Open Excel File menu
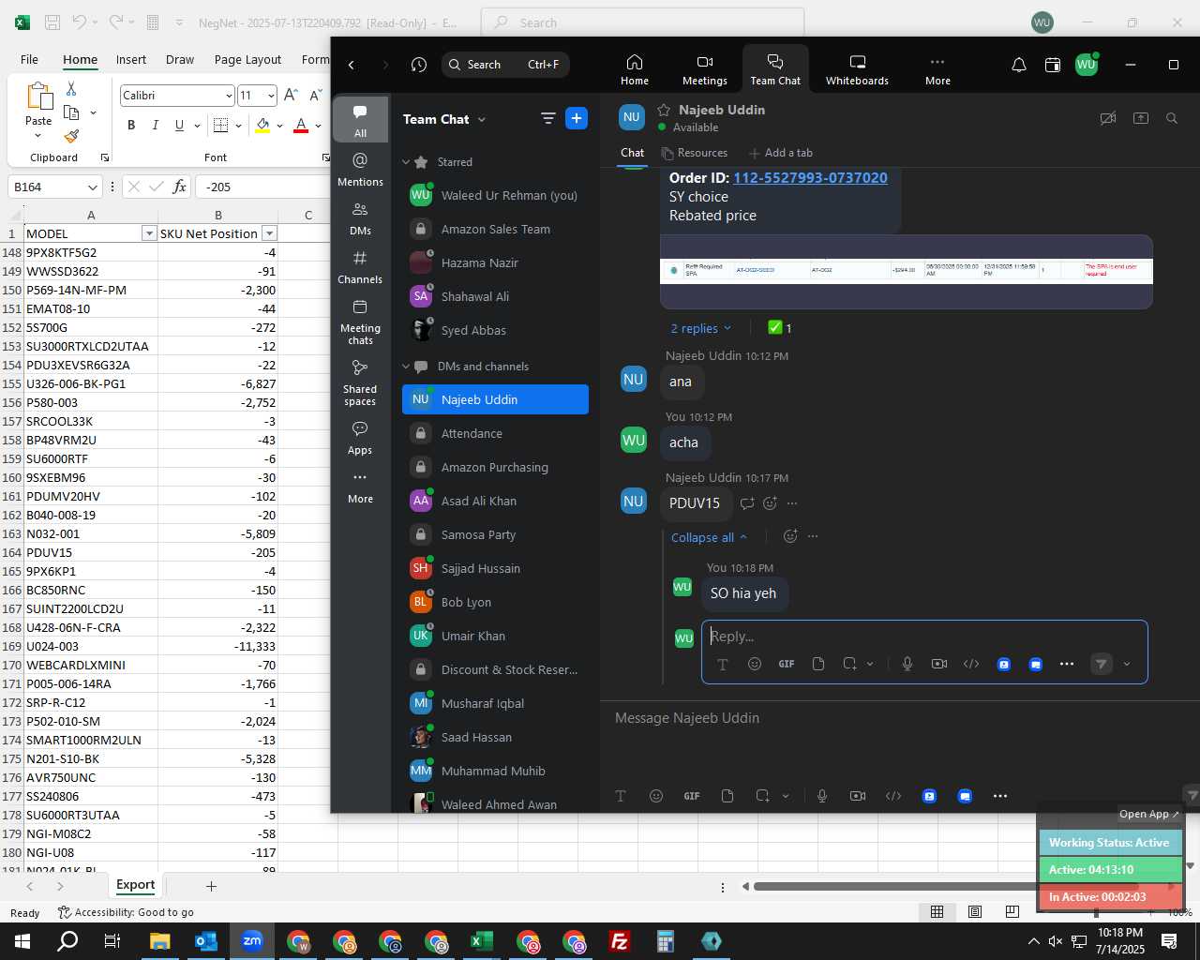The height and width of the screenshot is (960, 1200). coord(29,60)
